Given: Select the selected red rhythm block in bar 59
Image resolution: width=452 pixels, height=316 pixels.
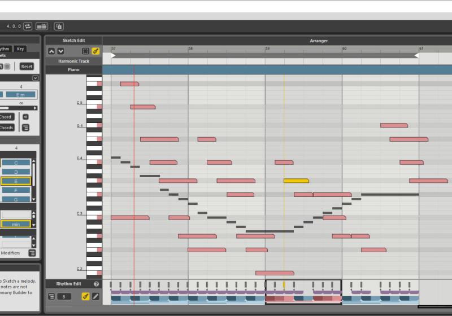Looking at the screenshot, I should coord(279,299).
